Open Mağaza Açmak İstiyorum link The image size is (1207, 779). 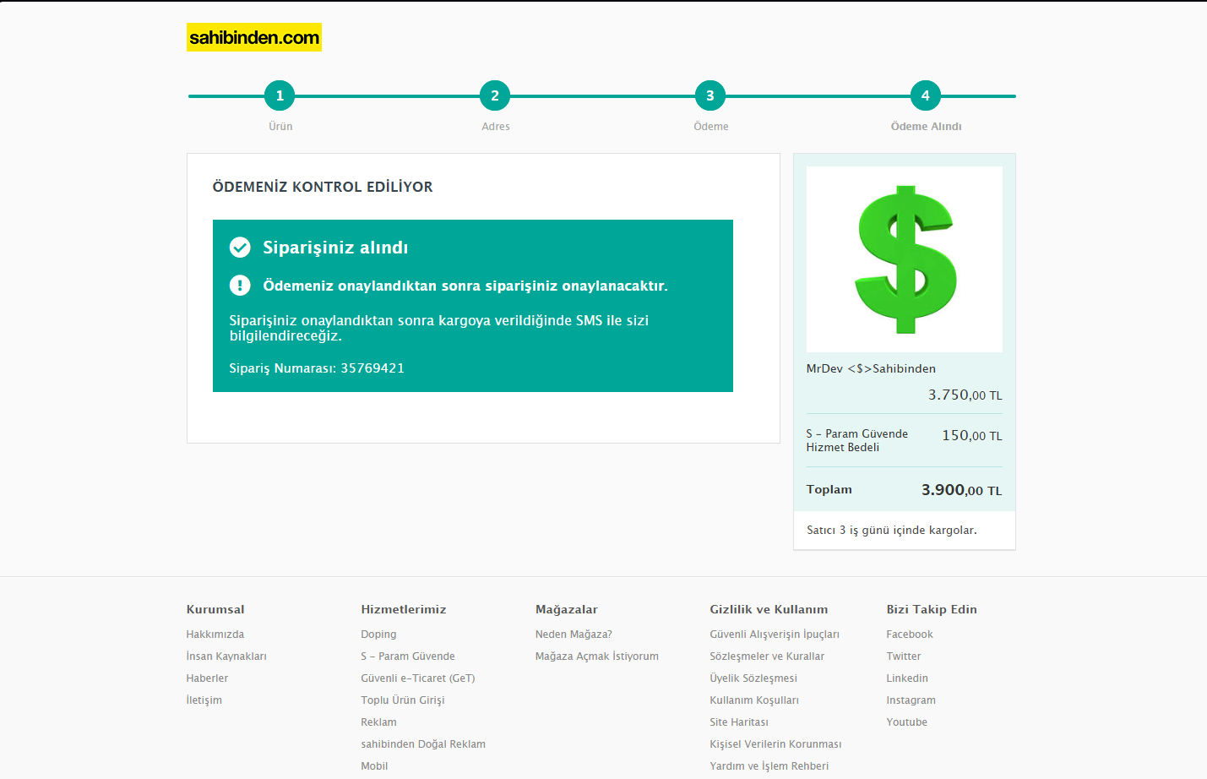597,656
